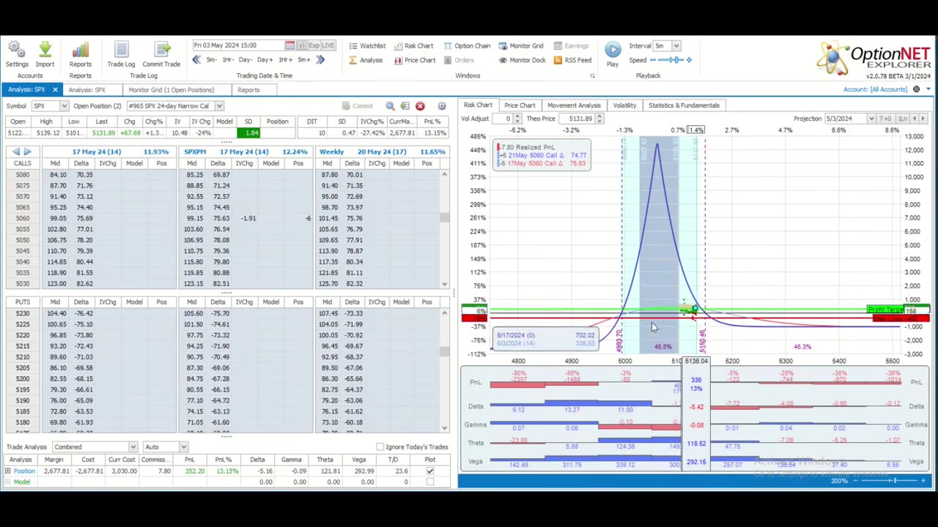Click the Vol Adjust input field
This screenshot has width=938, height=527.
pyautogui.click(x=503, y=119)
